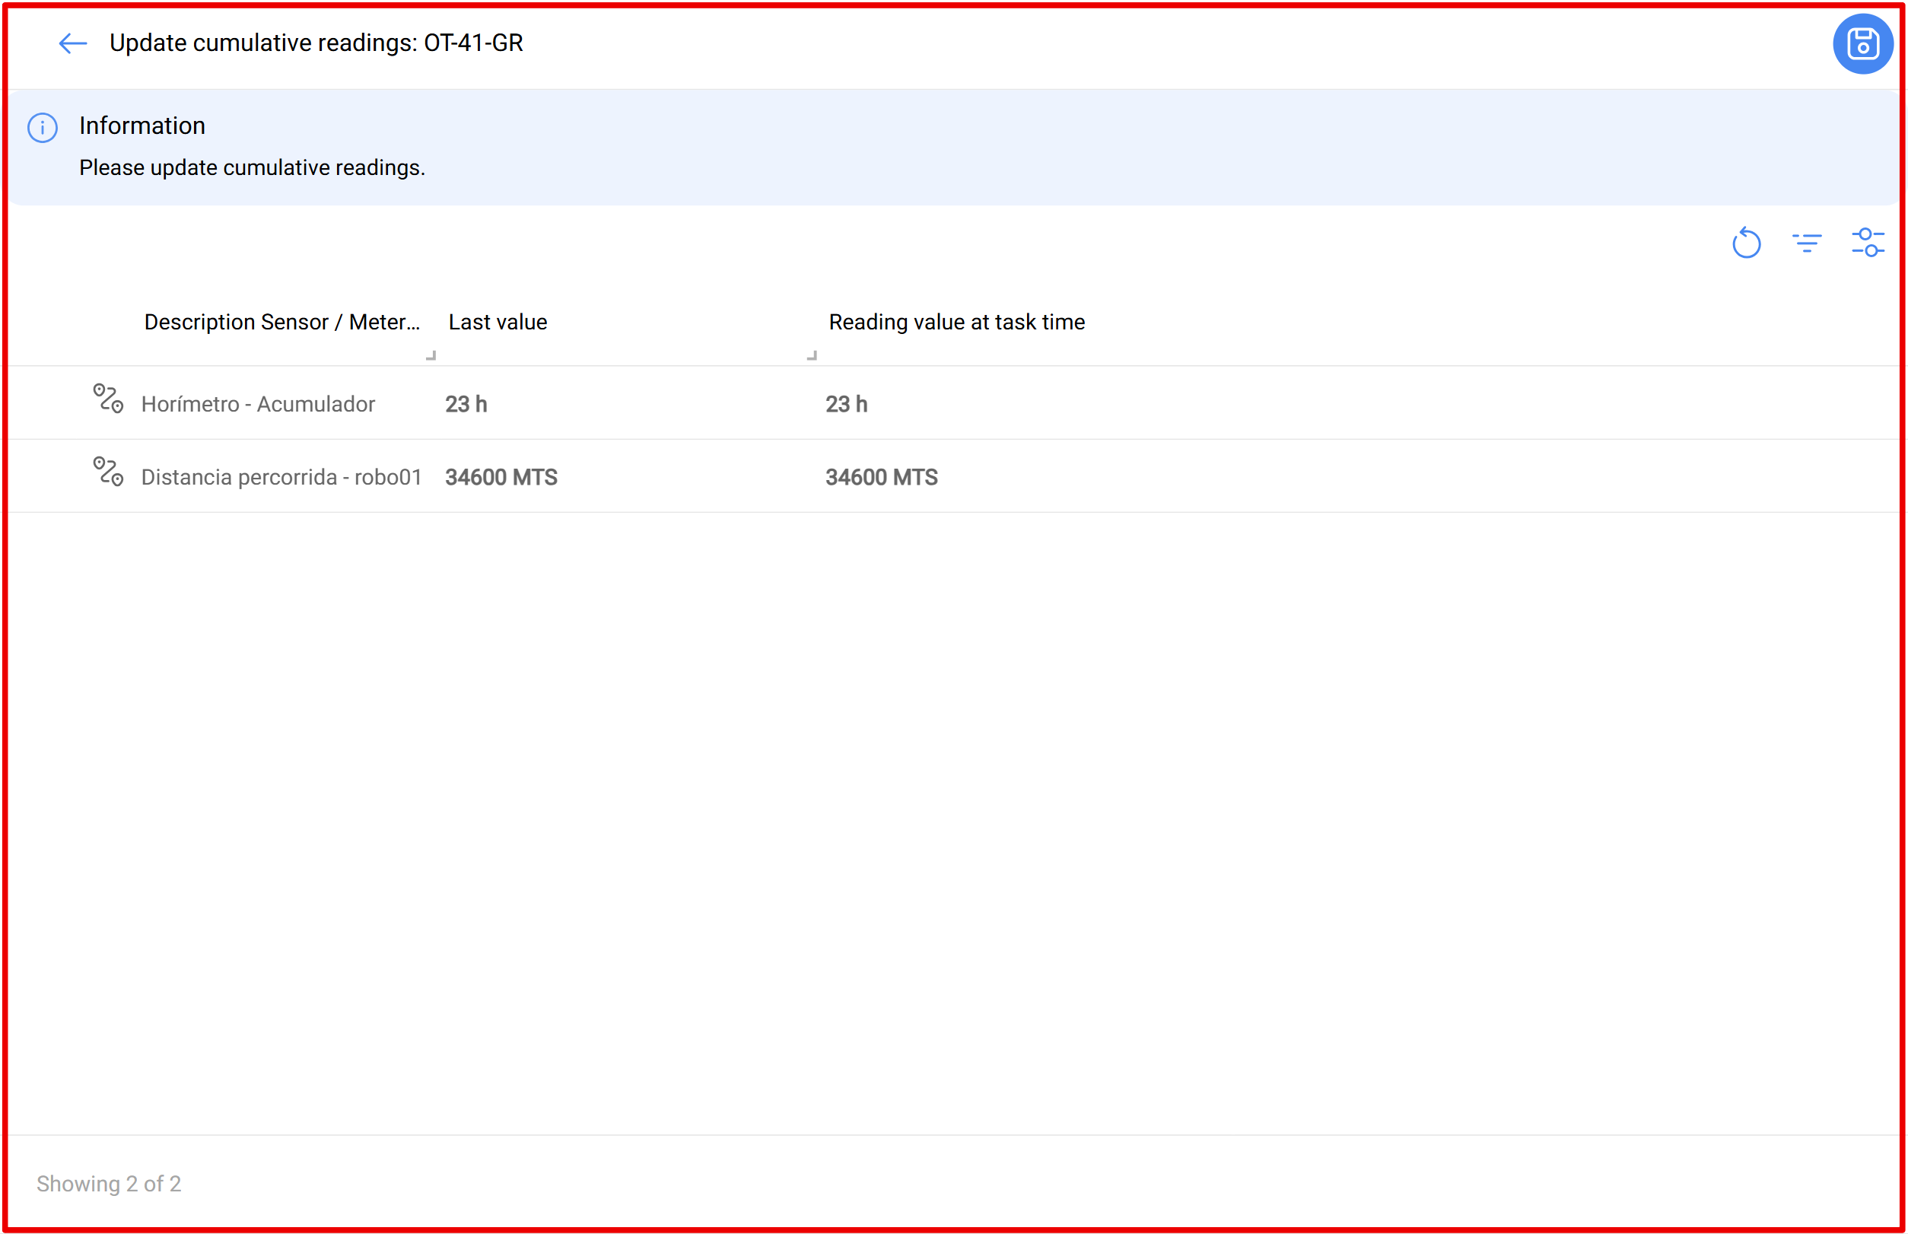Edit the 34600 MTS reading value

(881, 477)
